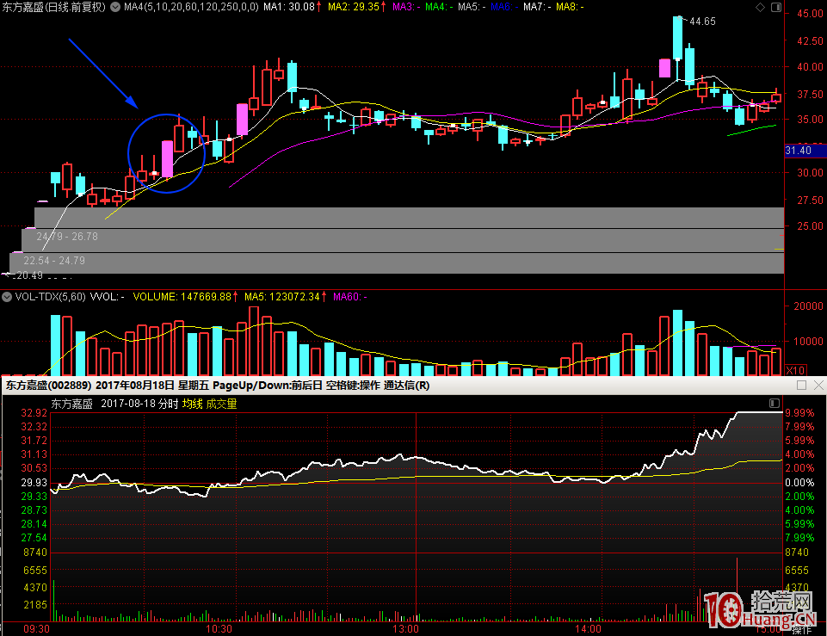This screenshot has width=827, height=636.
Task: Expand the MA4 indicator dropdown arrow
Action: click(116, 7)
